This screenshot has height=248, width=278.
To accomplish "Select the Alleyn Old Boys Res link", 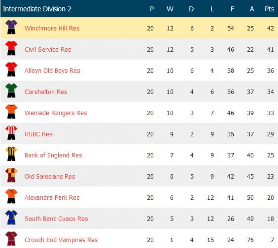I will 52,71.
